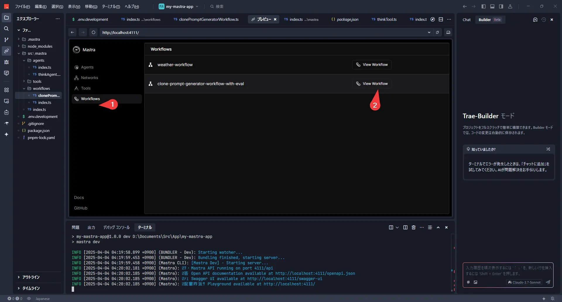Start a new chat in Builder panel
The height and width of the screenshot is (302, 562).
click(535, 20)
